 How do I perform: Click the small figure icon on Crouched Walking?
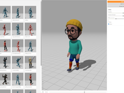point(13,68)
